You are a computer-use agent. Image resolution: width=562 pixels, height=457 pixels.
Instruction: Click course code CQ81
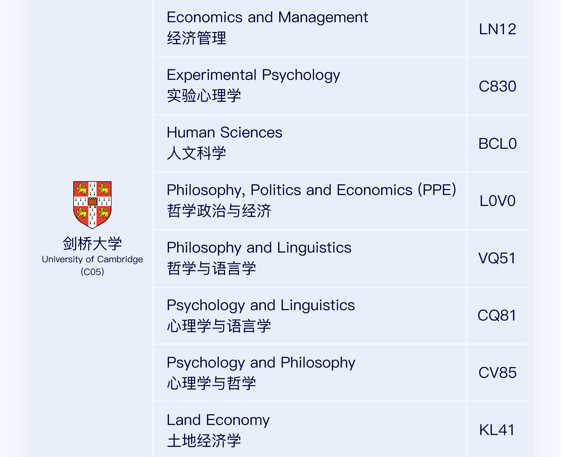point(497,315)
